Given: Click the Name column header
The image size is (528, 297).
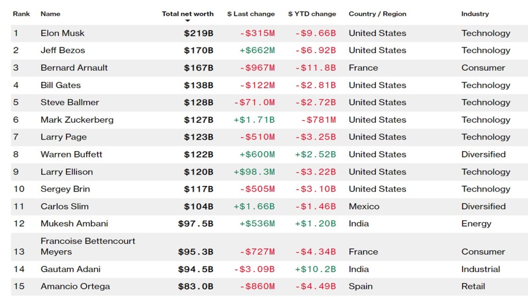Looking at the screenshot, I should pos(51,14).
